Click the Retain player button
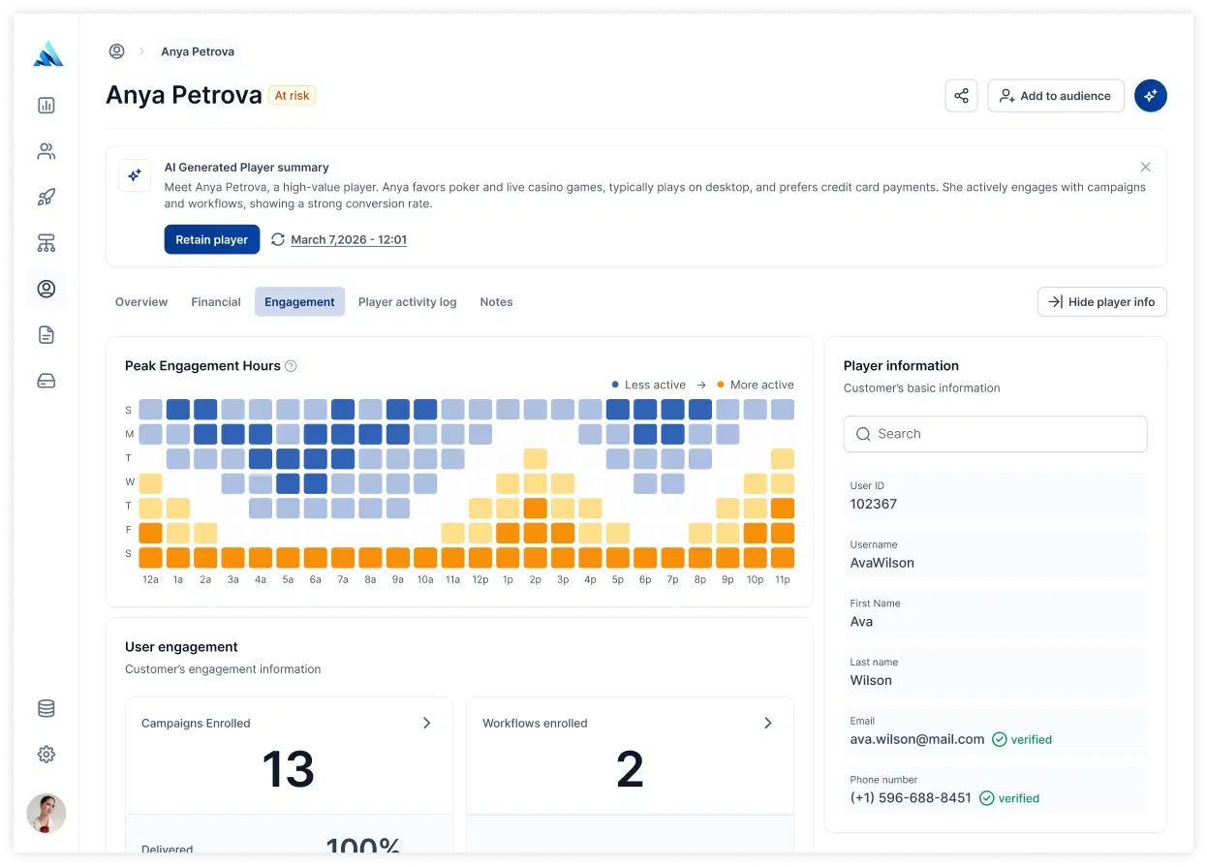The image size is (1207, 867). click(212, 239)
